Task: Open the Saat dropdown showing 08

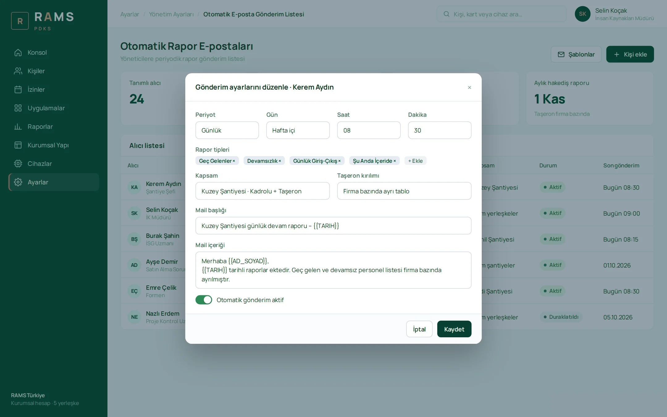Action: (369, 130)
